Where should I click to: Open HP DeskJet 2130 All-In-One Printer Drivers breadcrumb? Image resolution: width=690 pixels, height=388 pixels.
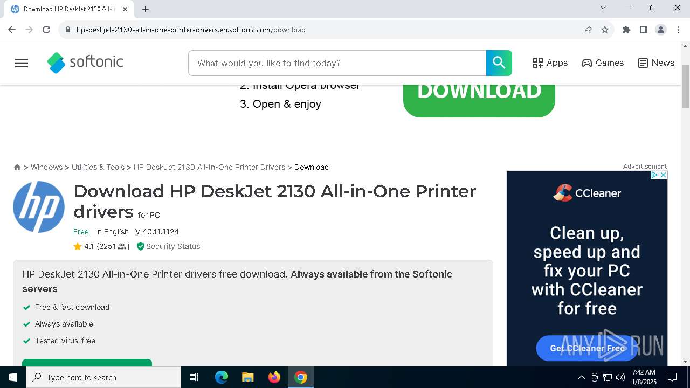209,167
